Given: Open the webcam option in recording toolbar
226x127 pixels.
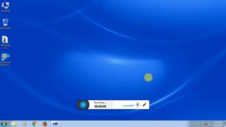Looking at the screenshot, I should pos(138,105).
